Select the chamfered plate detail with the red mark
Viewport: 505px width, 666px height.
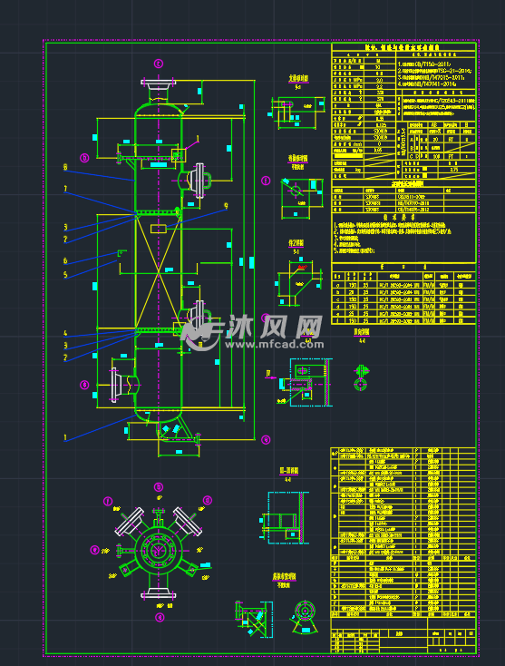tap(299, 281)
